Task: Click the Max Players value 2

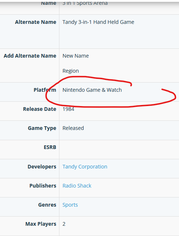Action: 64,224
